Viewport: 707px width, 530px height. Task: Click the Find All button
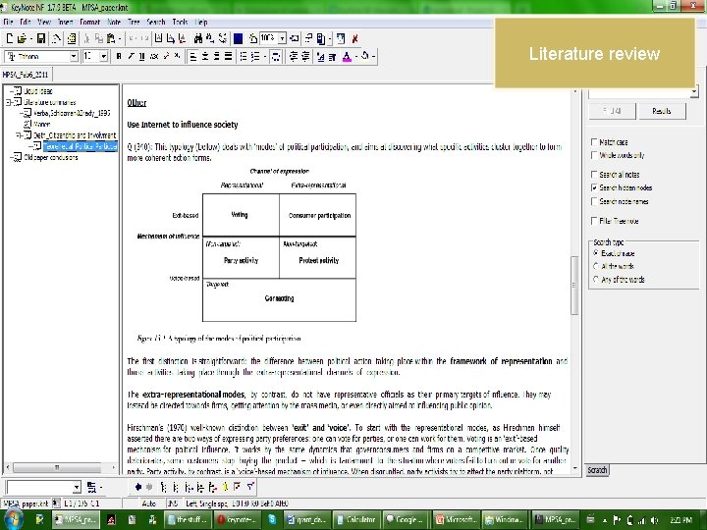(612, 111)
